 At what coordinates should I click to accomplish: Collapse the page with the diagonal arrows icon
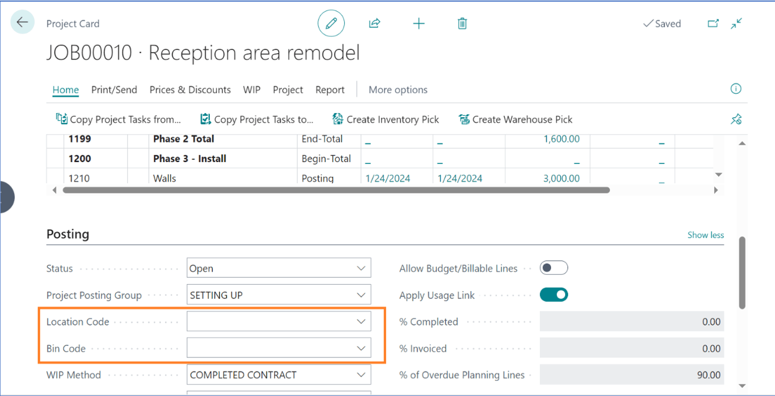(x=737, y=23)
